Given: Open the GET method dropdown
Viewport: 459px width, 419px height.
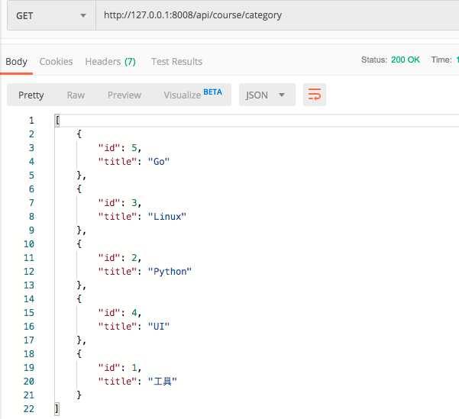Looking at the screenshot, I should pos(50,15).
